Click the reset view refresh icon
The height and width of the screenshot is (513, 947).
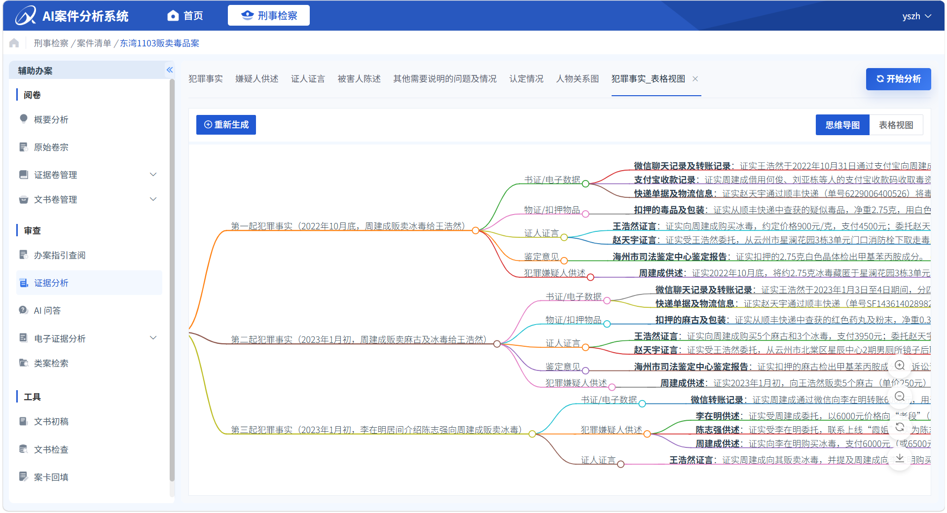pyautogui.click(x=900, y=427)
